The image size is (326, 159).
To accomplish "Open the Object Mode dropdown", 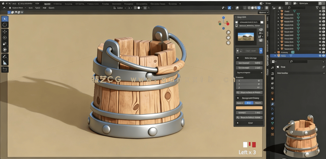I will click(x=18, y=8).
